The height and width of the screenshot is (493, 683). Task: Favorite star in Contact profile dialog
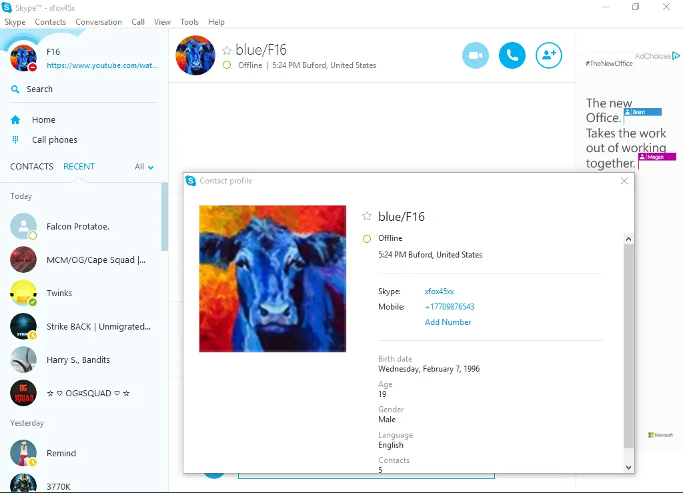367,216
